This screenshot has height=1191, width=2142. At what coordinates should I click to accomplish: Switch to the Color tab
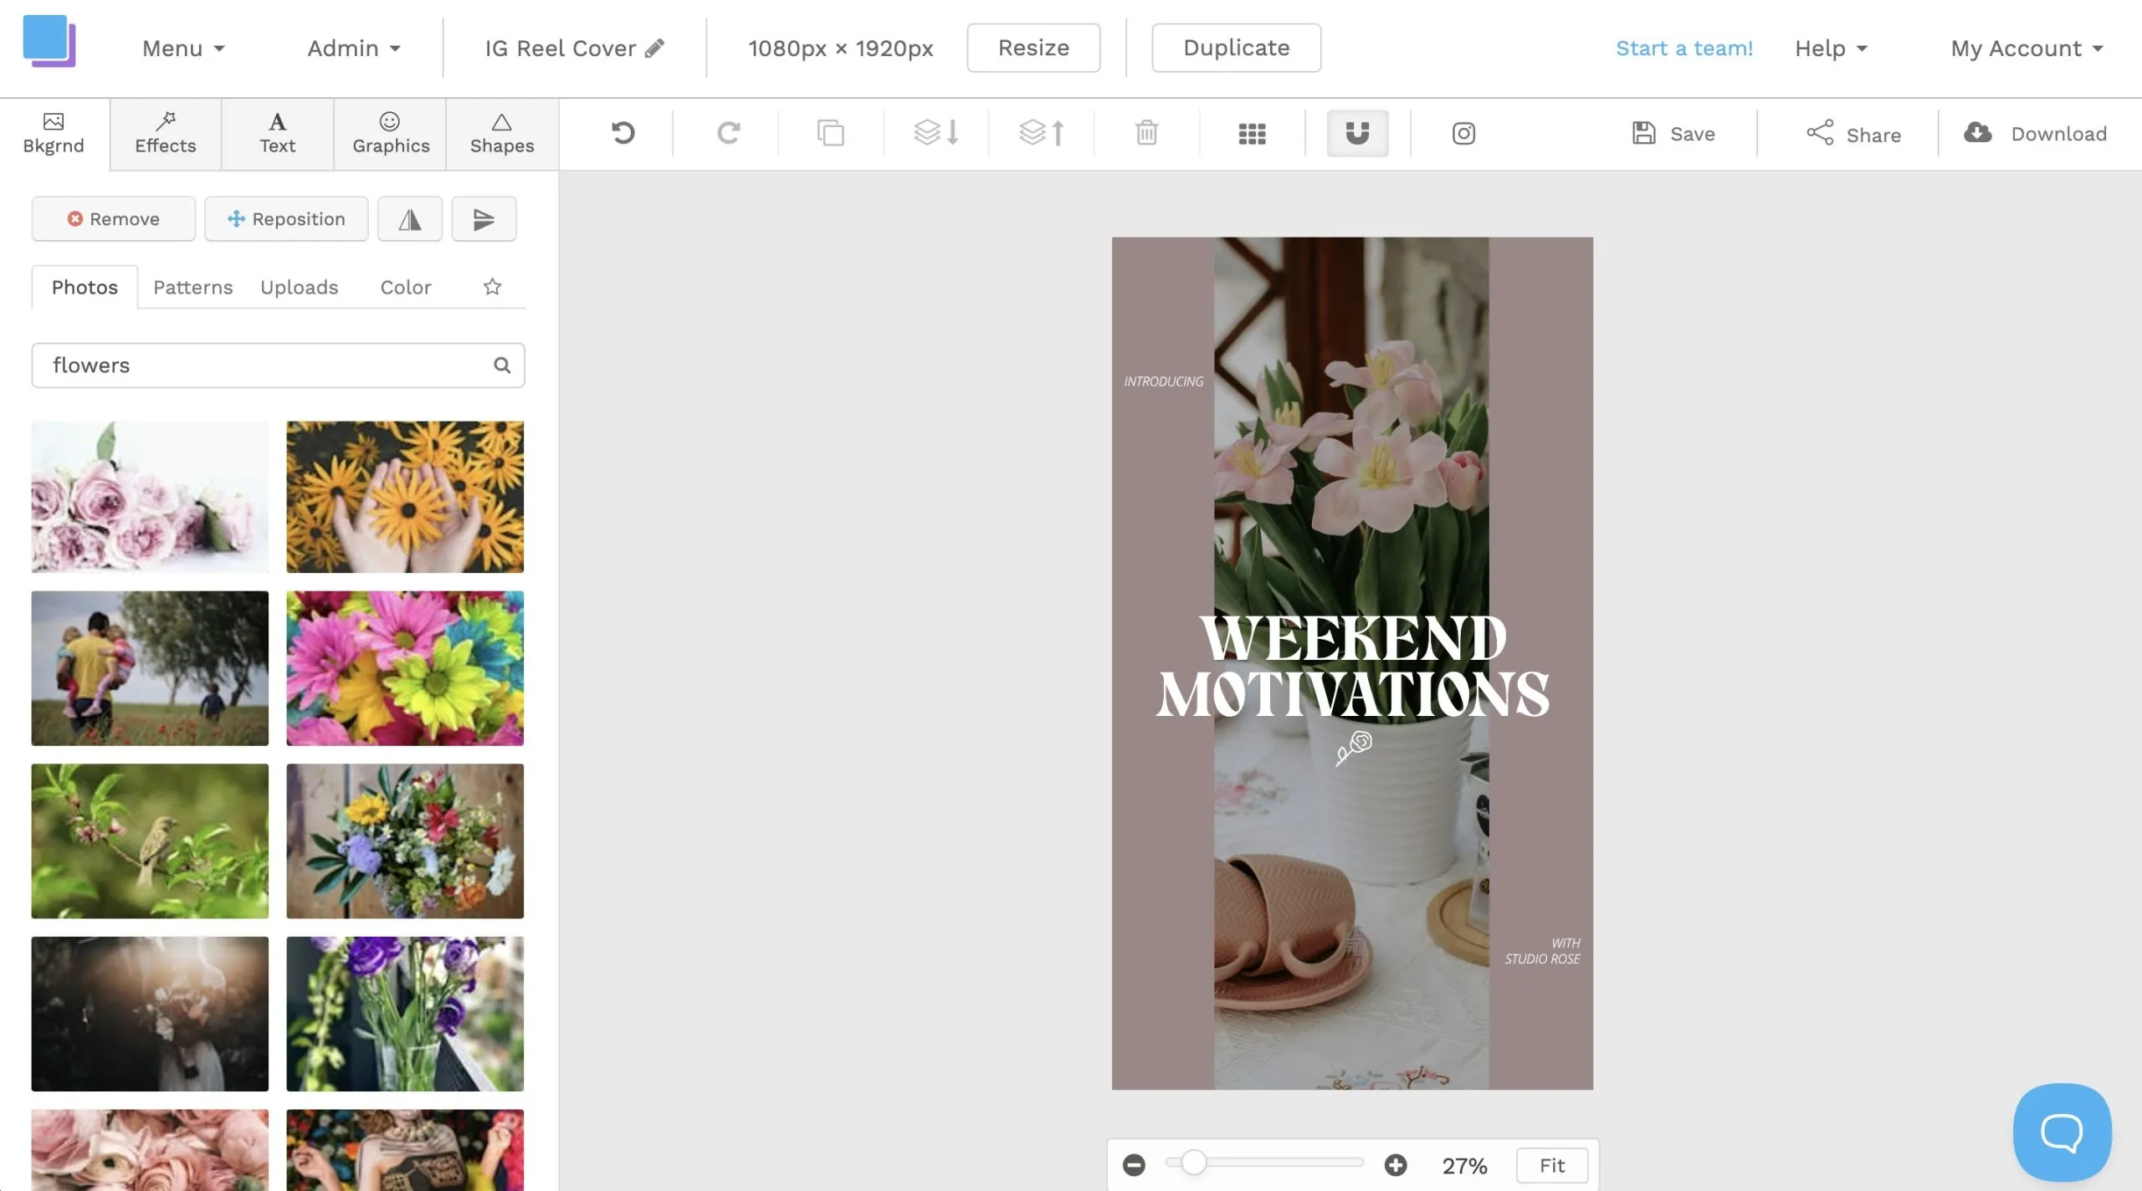click(x=406, y=287)
